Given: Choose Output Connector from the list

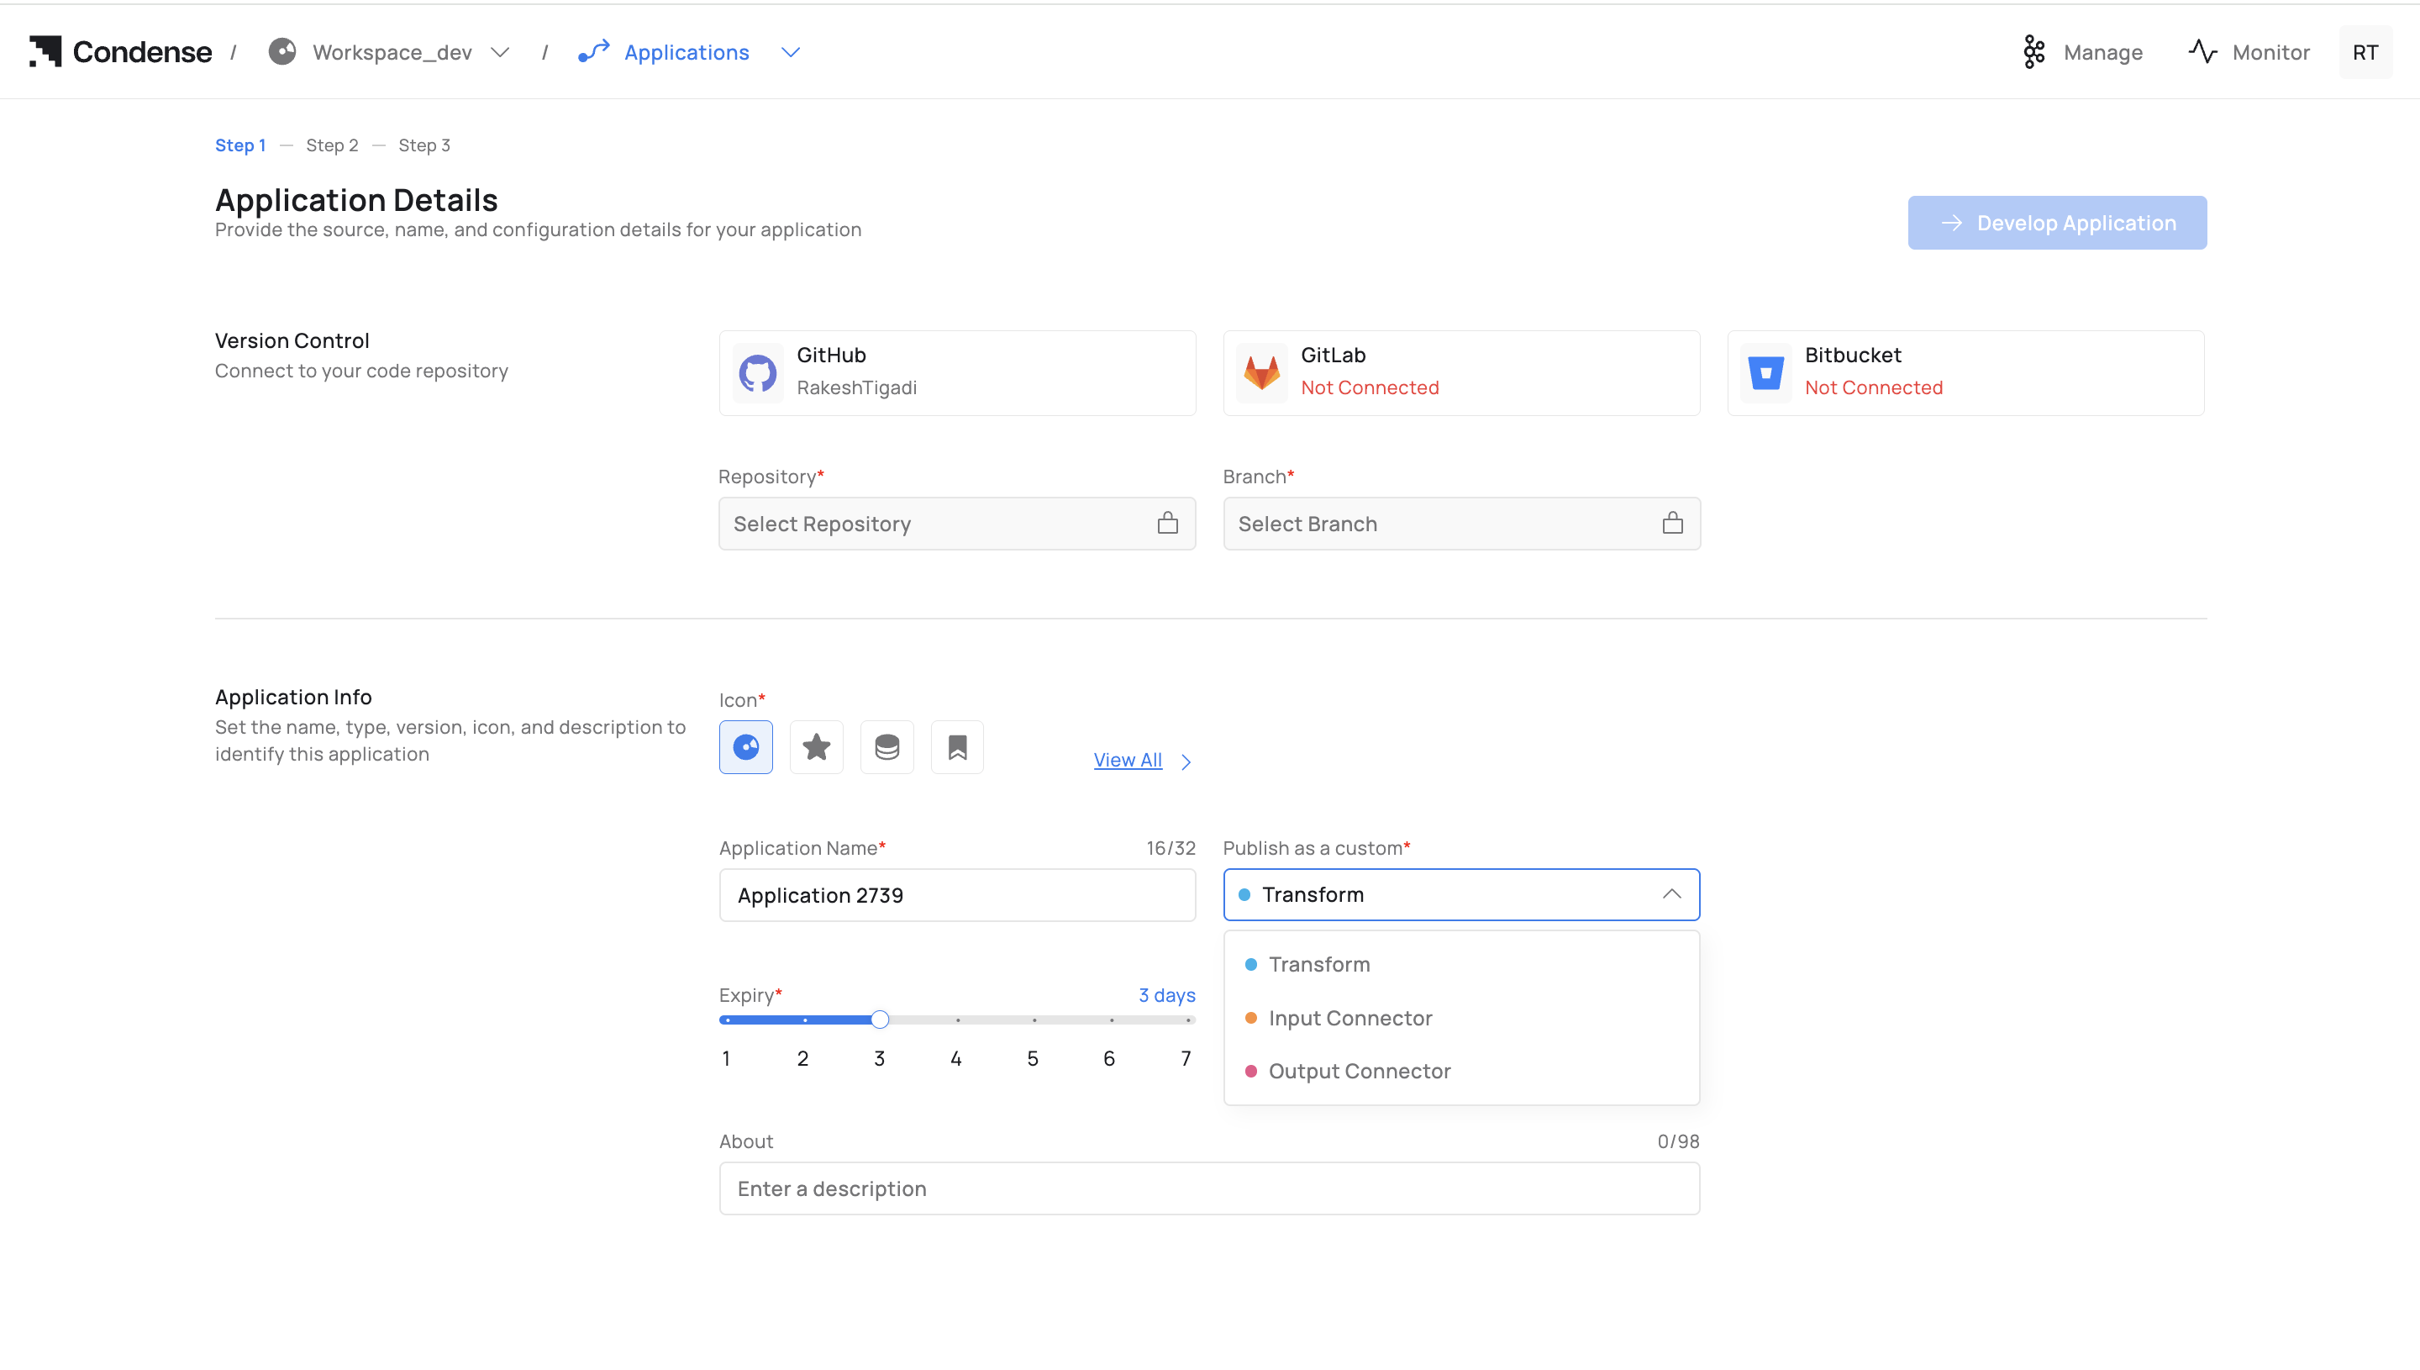Looking at the screenshot, I should pyautogui.click(x=1359, y=1071).
